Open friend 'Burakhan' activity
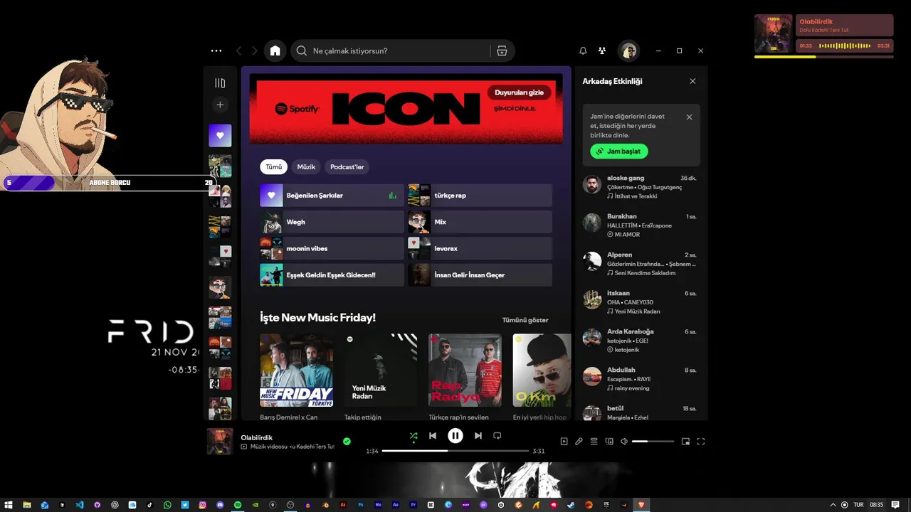This screenshot has width=911, height=512. (x=641, y=225)
